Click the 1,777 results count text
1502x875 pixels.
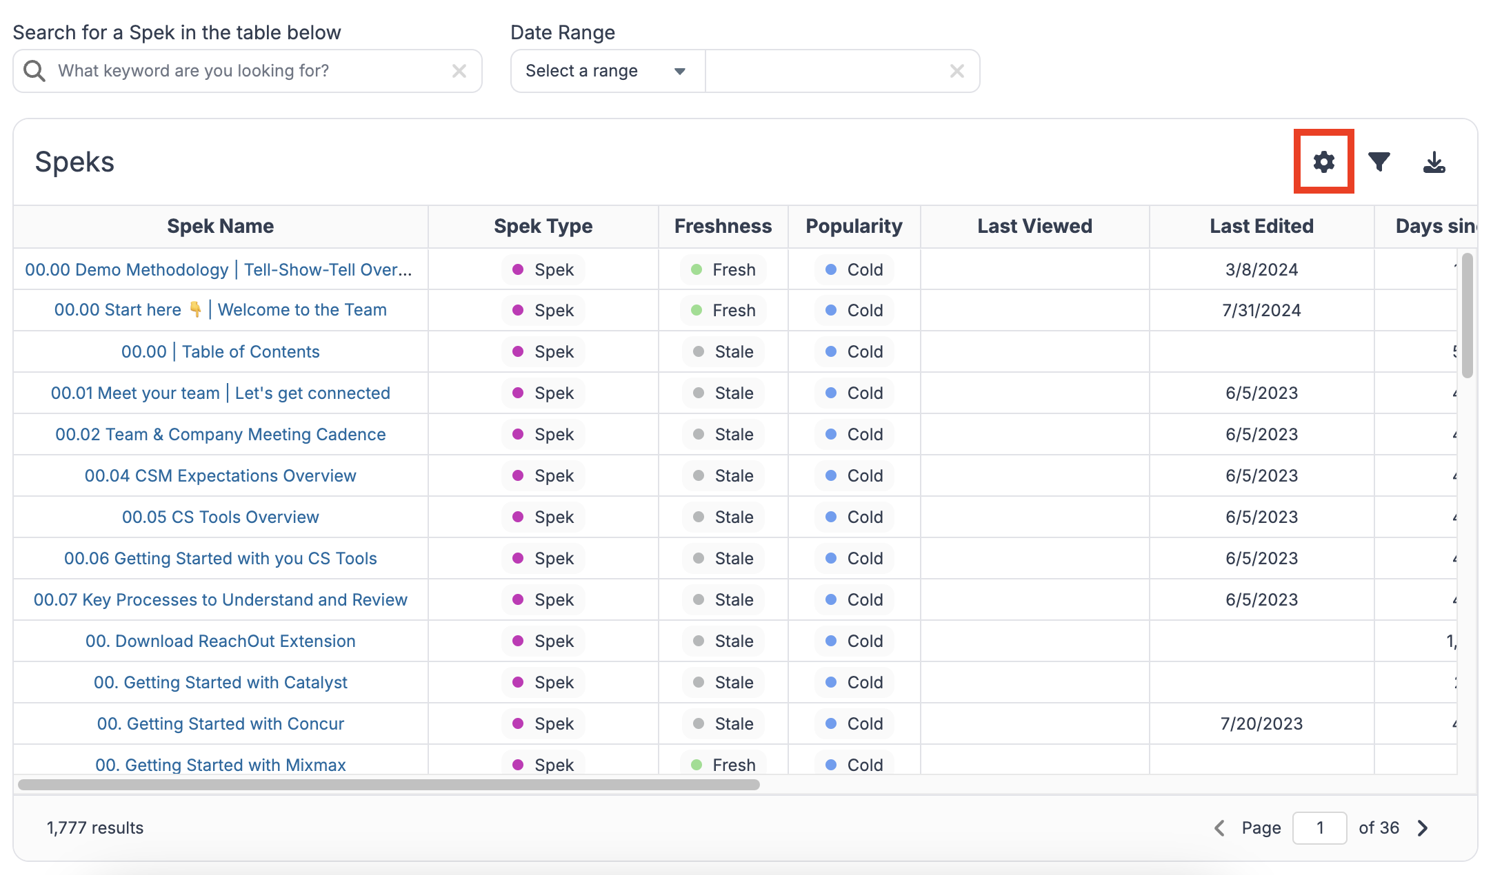point(95,827)
